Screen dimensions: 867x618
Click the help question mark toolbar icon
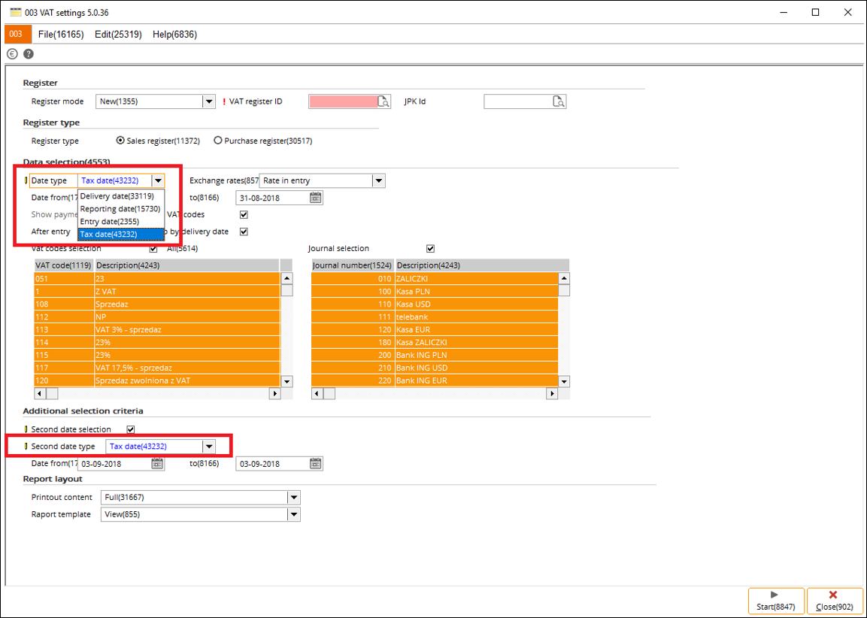(29, 54)
